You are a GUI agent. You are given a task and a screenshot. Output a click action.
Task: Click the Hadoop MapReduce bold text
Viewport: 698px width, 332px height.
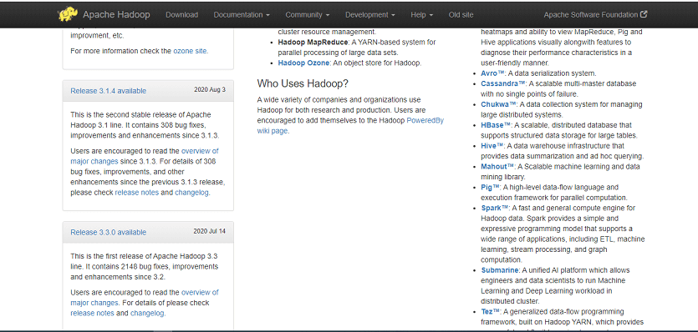pos(313,43)
